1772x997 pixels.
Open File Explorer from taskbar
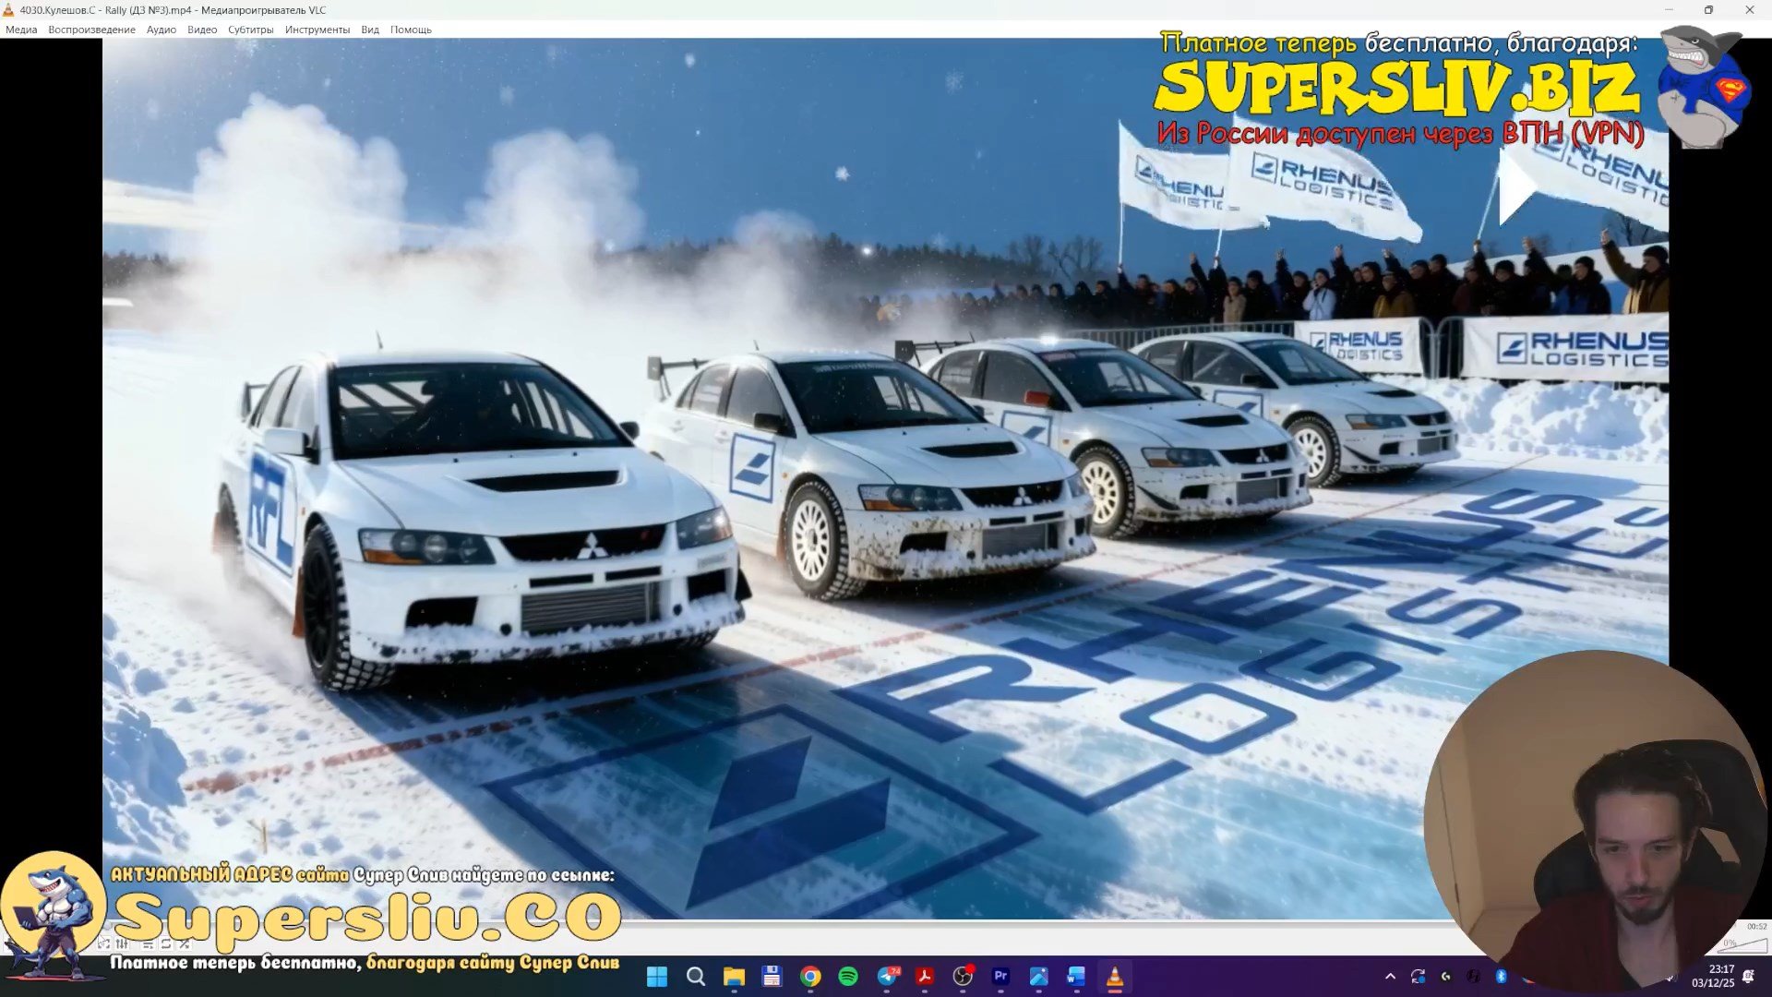tap(734, 977)
